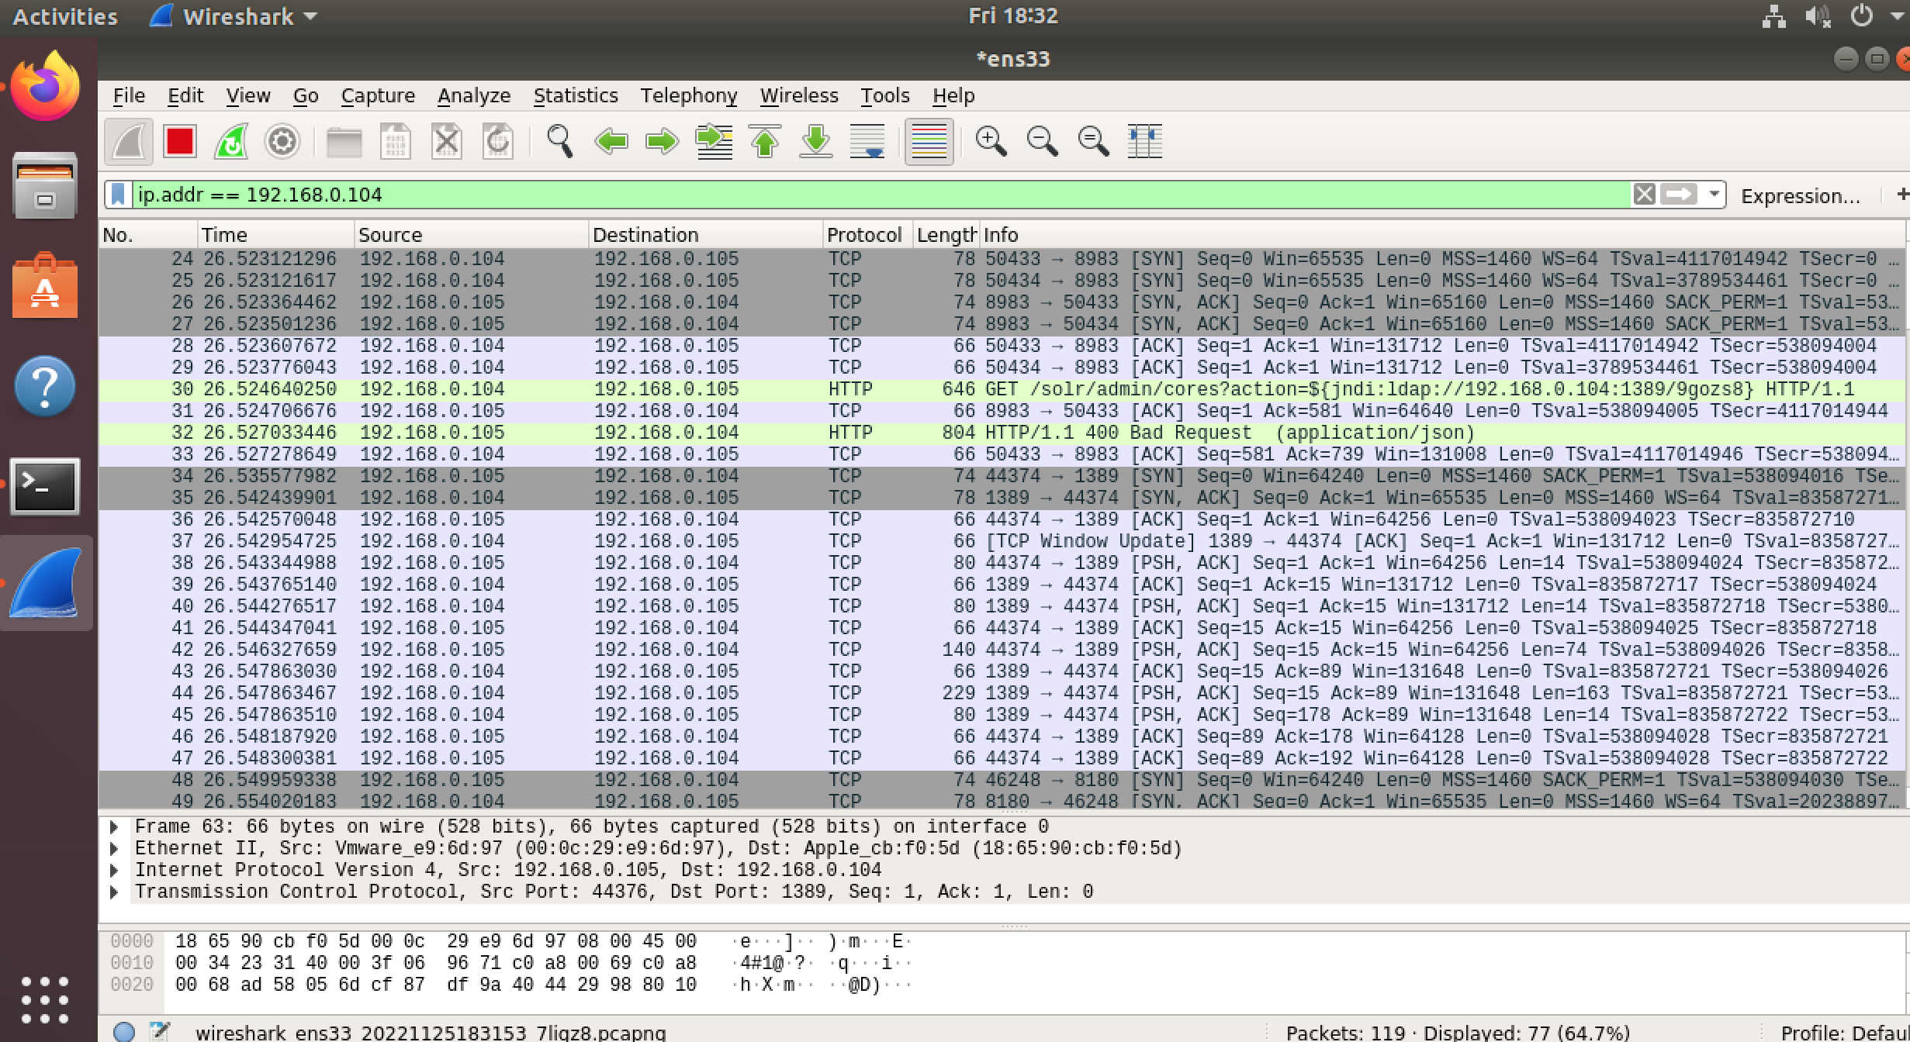Expand the Transmission Control Protocol details
The height and width of the screenshot is (1042, 1910).
click(x=113, y=891)
